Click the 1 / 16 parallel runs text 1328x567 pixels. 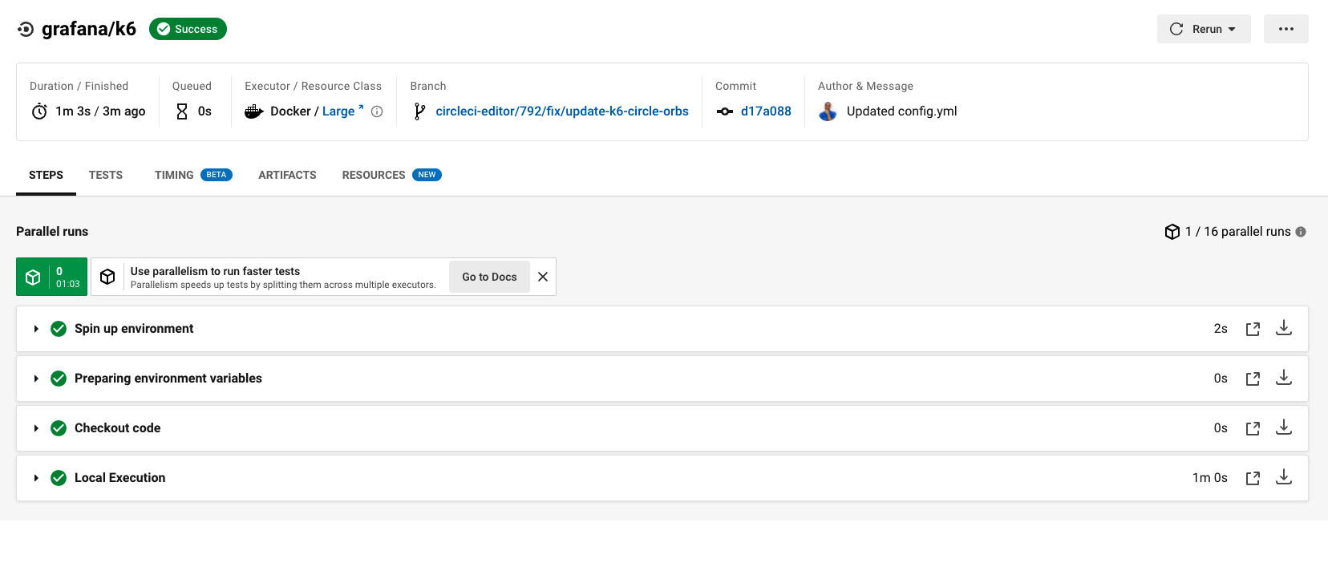[1238, 232]
